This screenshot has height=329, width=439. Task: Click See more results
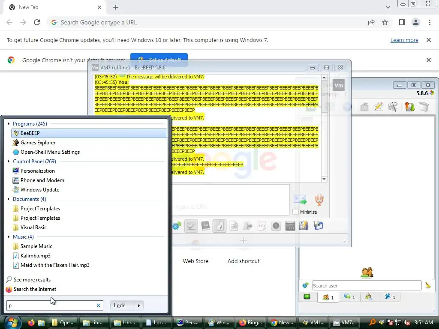coord(32,280)
